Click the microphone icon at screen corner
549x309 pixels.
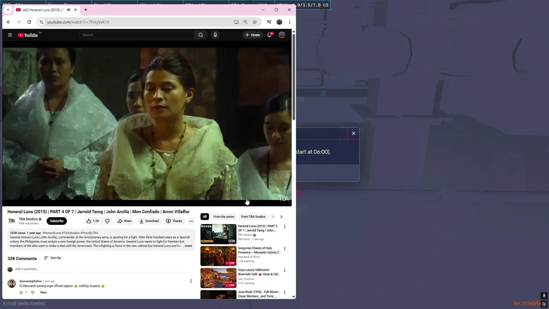(x=544, y=296)
